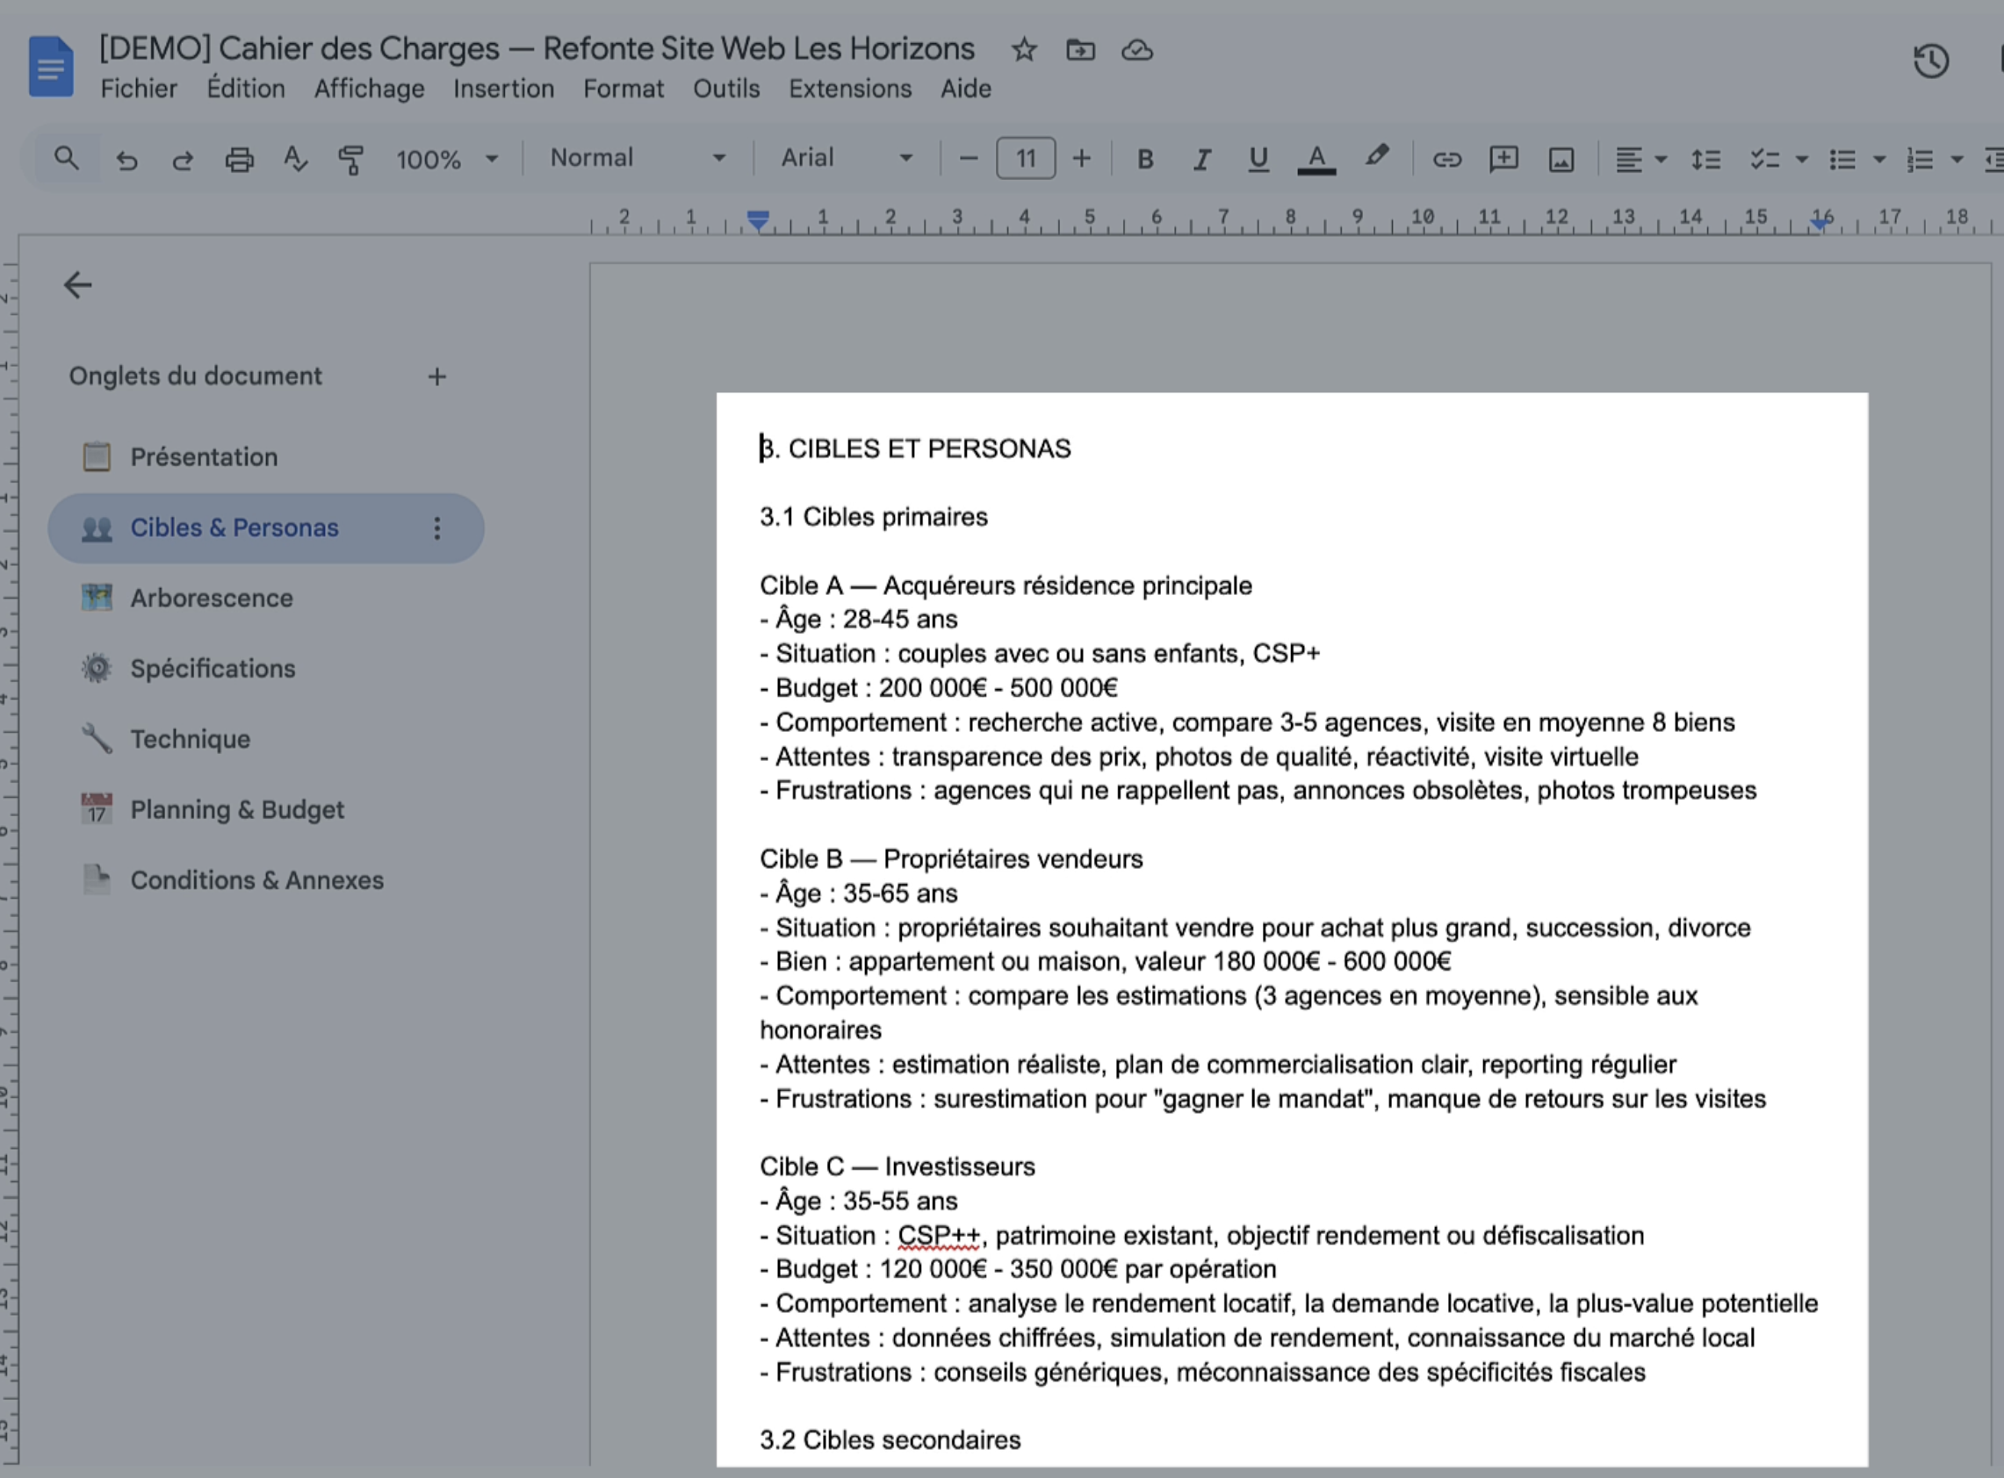The image size is (2004, 1478).
Task: Toggle bold formatting
Action: (1145, 159)
